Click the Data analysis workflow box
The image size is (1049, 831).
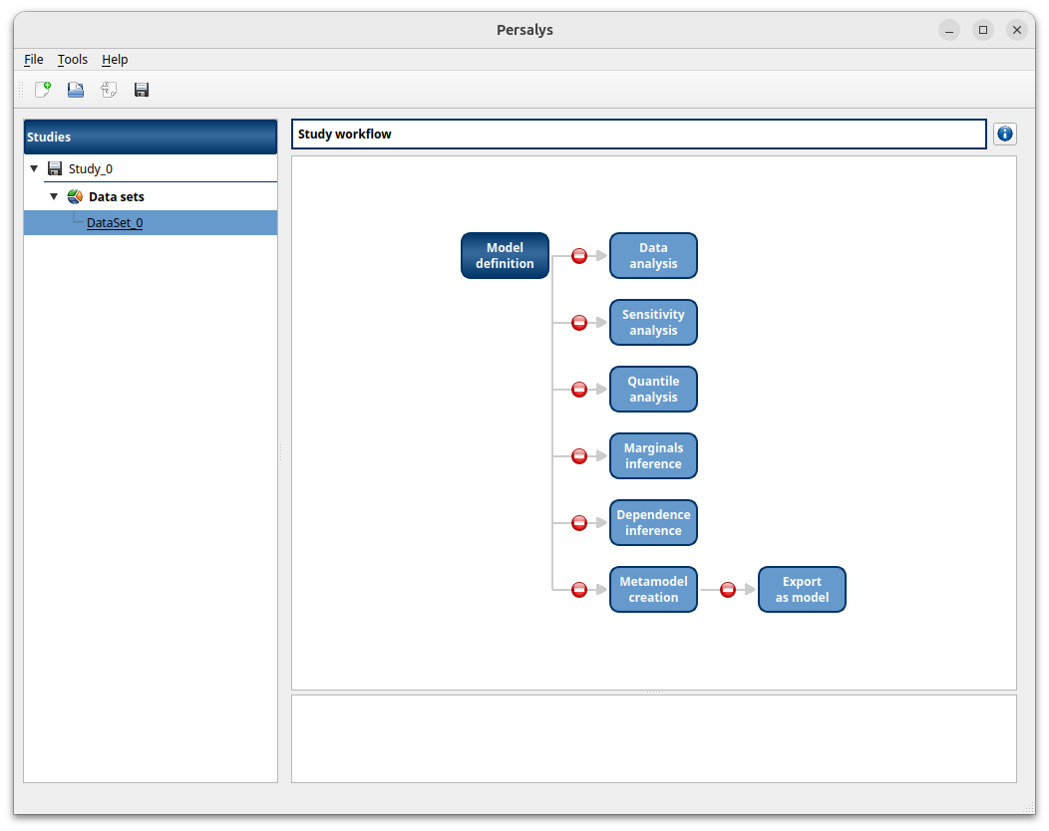click(653, 255)
